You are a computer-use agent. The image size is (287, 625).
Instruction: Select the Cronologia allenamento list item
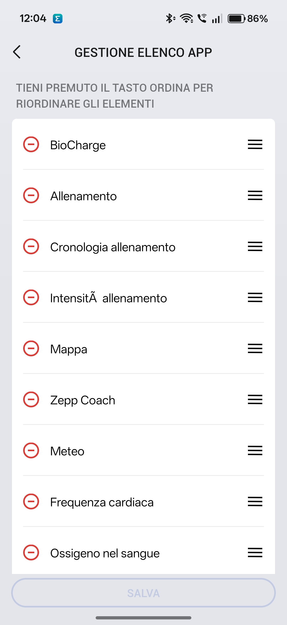(113, 247)
